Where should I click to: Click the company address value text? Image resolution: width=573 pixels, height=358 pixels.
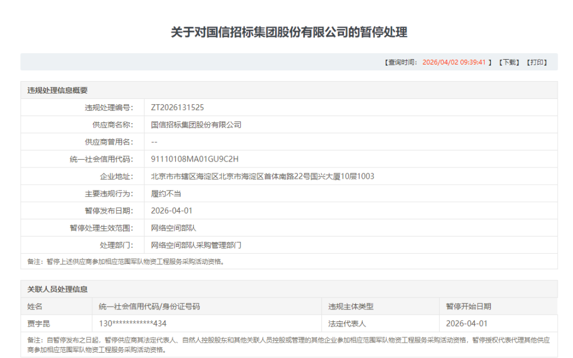pyautogui.click(x=262, y=176)
